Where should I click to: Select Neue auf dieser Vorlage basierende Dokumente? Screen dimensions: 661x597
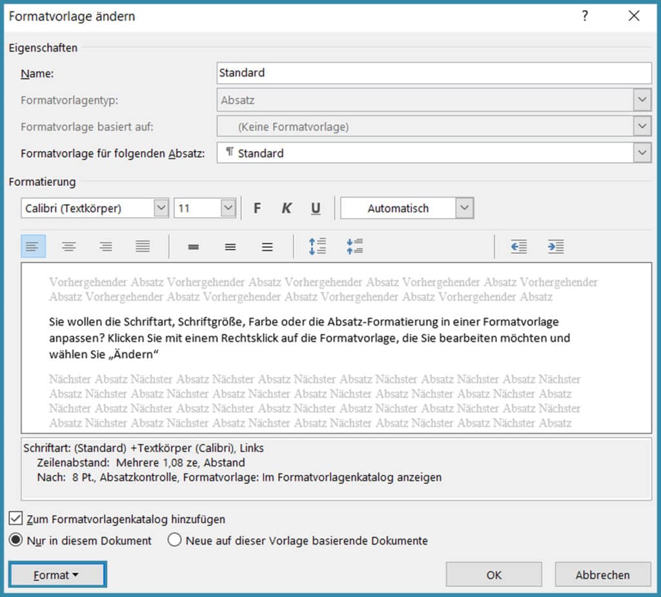[x=174, y=540]
